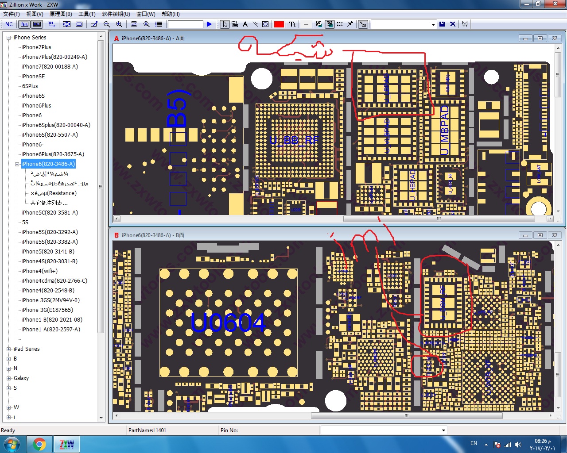Click the blue play arrow button
This screenshot has width=567, height=453.
click(210, 24)
